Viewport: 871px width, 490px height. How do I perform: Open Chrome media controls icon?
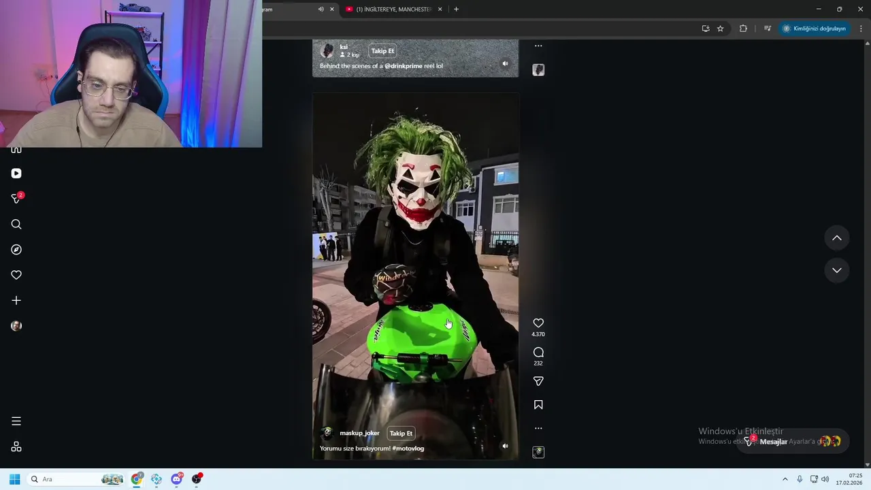click(x=768, y=29)
